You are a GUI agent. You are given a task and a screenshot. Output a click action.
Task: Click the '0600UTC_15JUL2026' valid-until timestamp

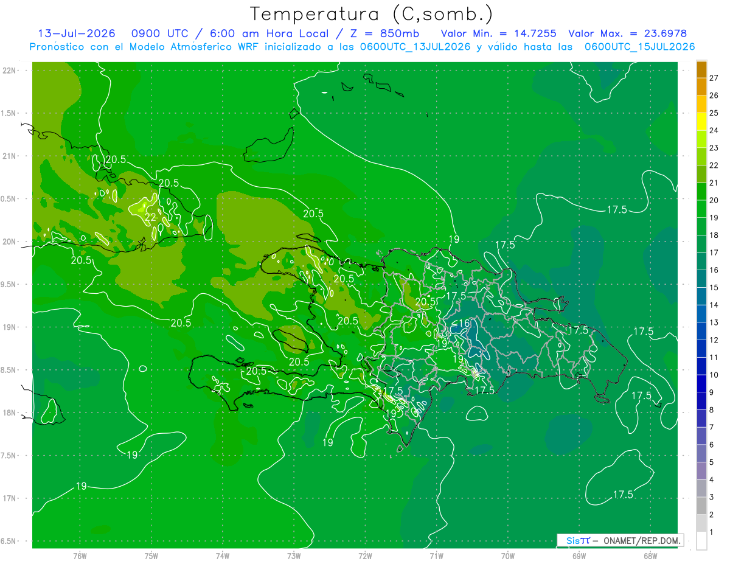pos(639,47)
